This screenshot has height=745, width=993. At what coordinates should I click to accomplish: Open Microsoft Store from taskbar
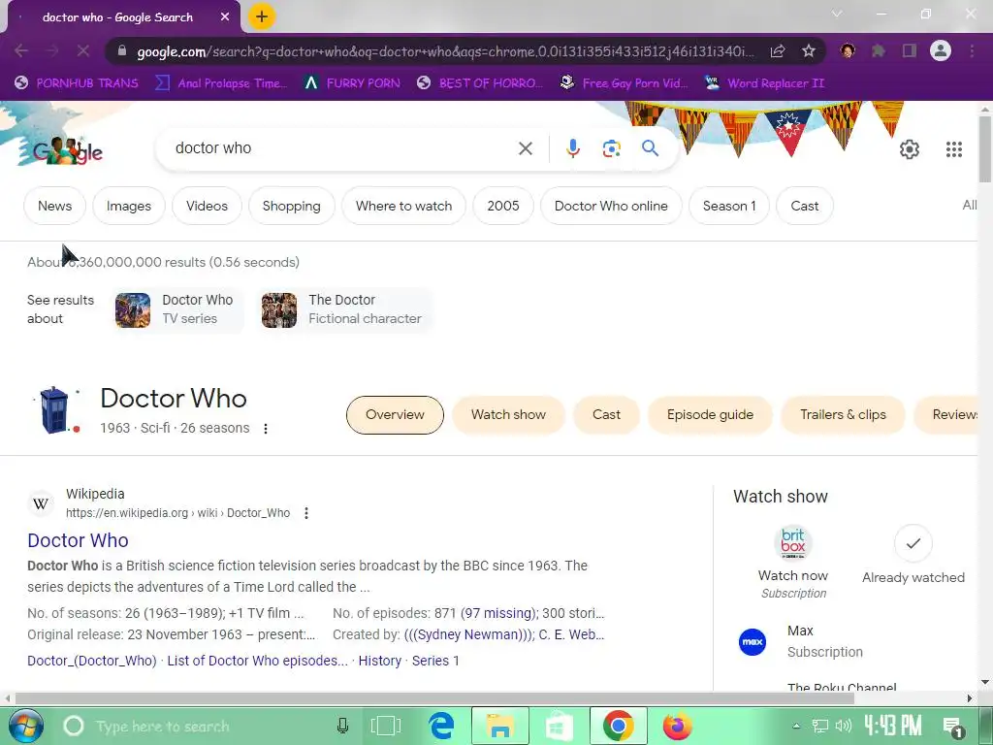pyautogui.click(x=559, y=726)
